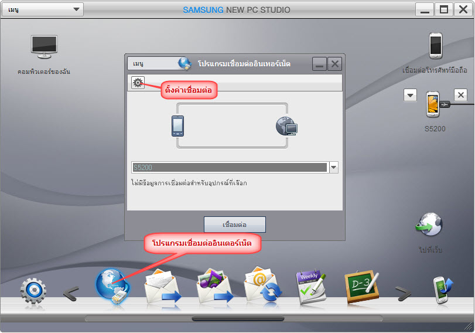The width and height of the screenshot is (475, 333).
Task: Minimize the Internet Connector dialog
Action: tap(319, 64)
